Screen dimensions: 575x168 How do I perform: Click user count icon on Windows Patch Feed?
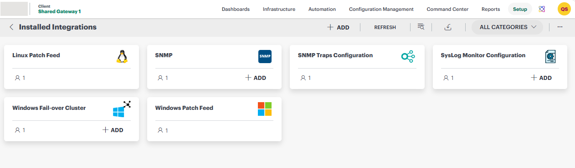[x=160, y=131]
